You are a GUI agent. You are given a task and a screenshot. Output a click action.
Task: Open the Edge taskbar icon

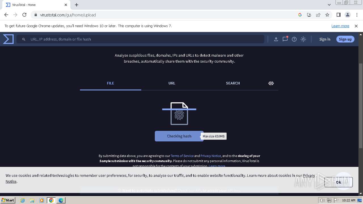coord(61,200)
